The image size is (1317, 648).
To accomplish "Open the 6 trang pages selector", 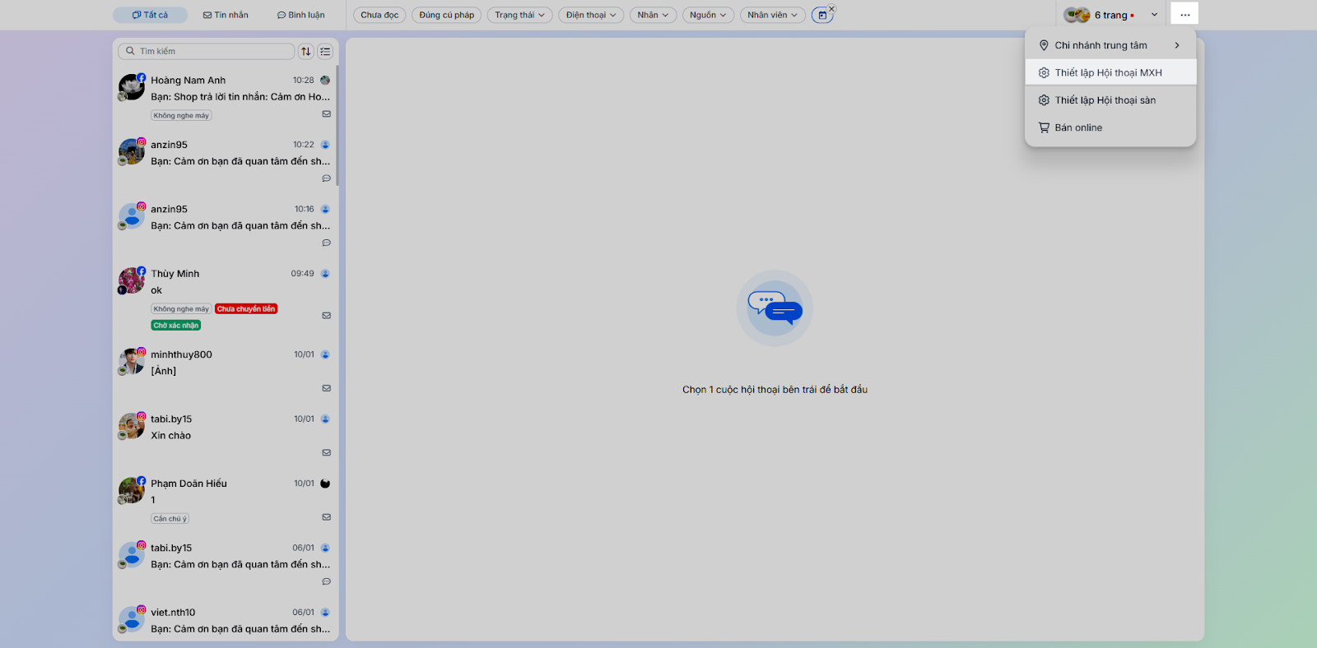I will pyautogui.click(x=1111, y=15).
